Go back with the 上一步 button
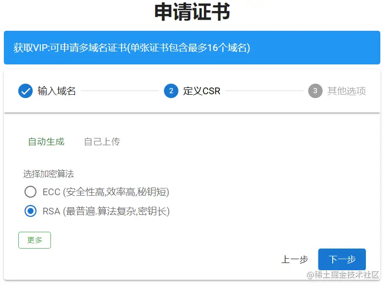 tap(294, 260)
